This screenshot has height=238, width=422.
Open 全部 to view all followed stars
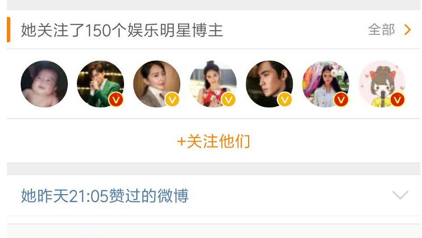(x=381, y=30)
